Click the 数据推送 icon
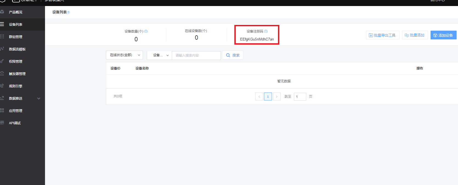The height and width of the screenshot is (185, 458). click(2, 98)
